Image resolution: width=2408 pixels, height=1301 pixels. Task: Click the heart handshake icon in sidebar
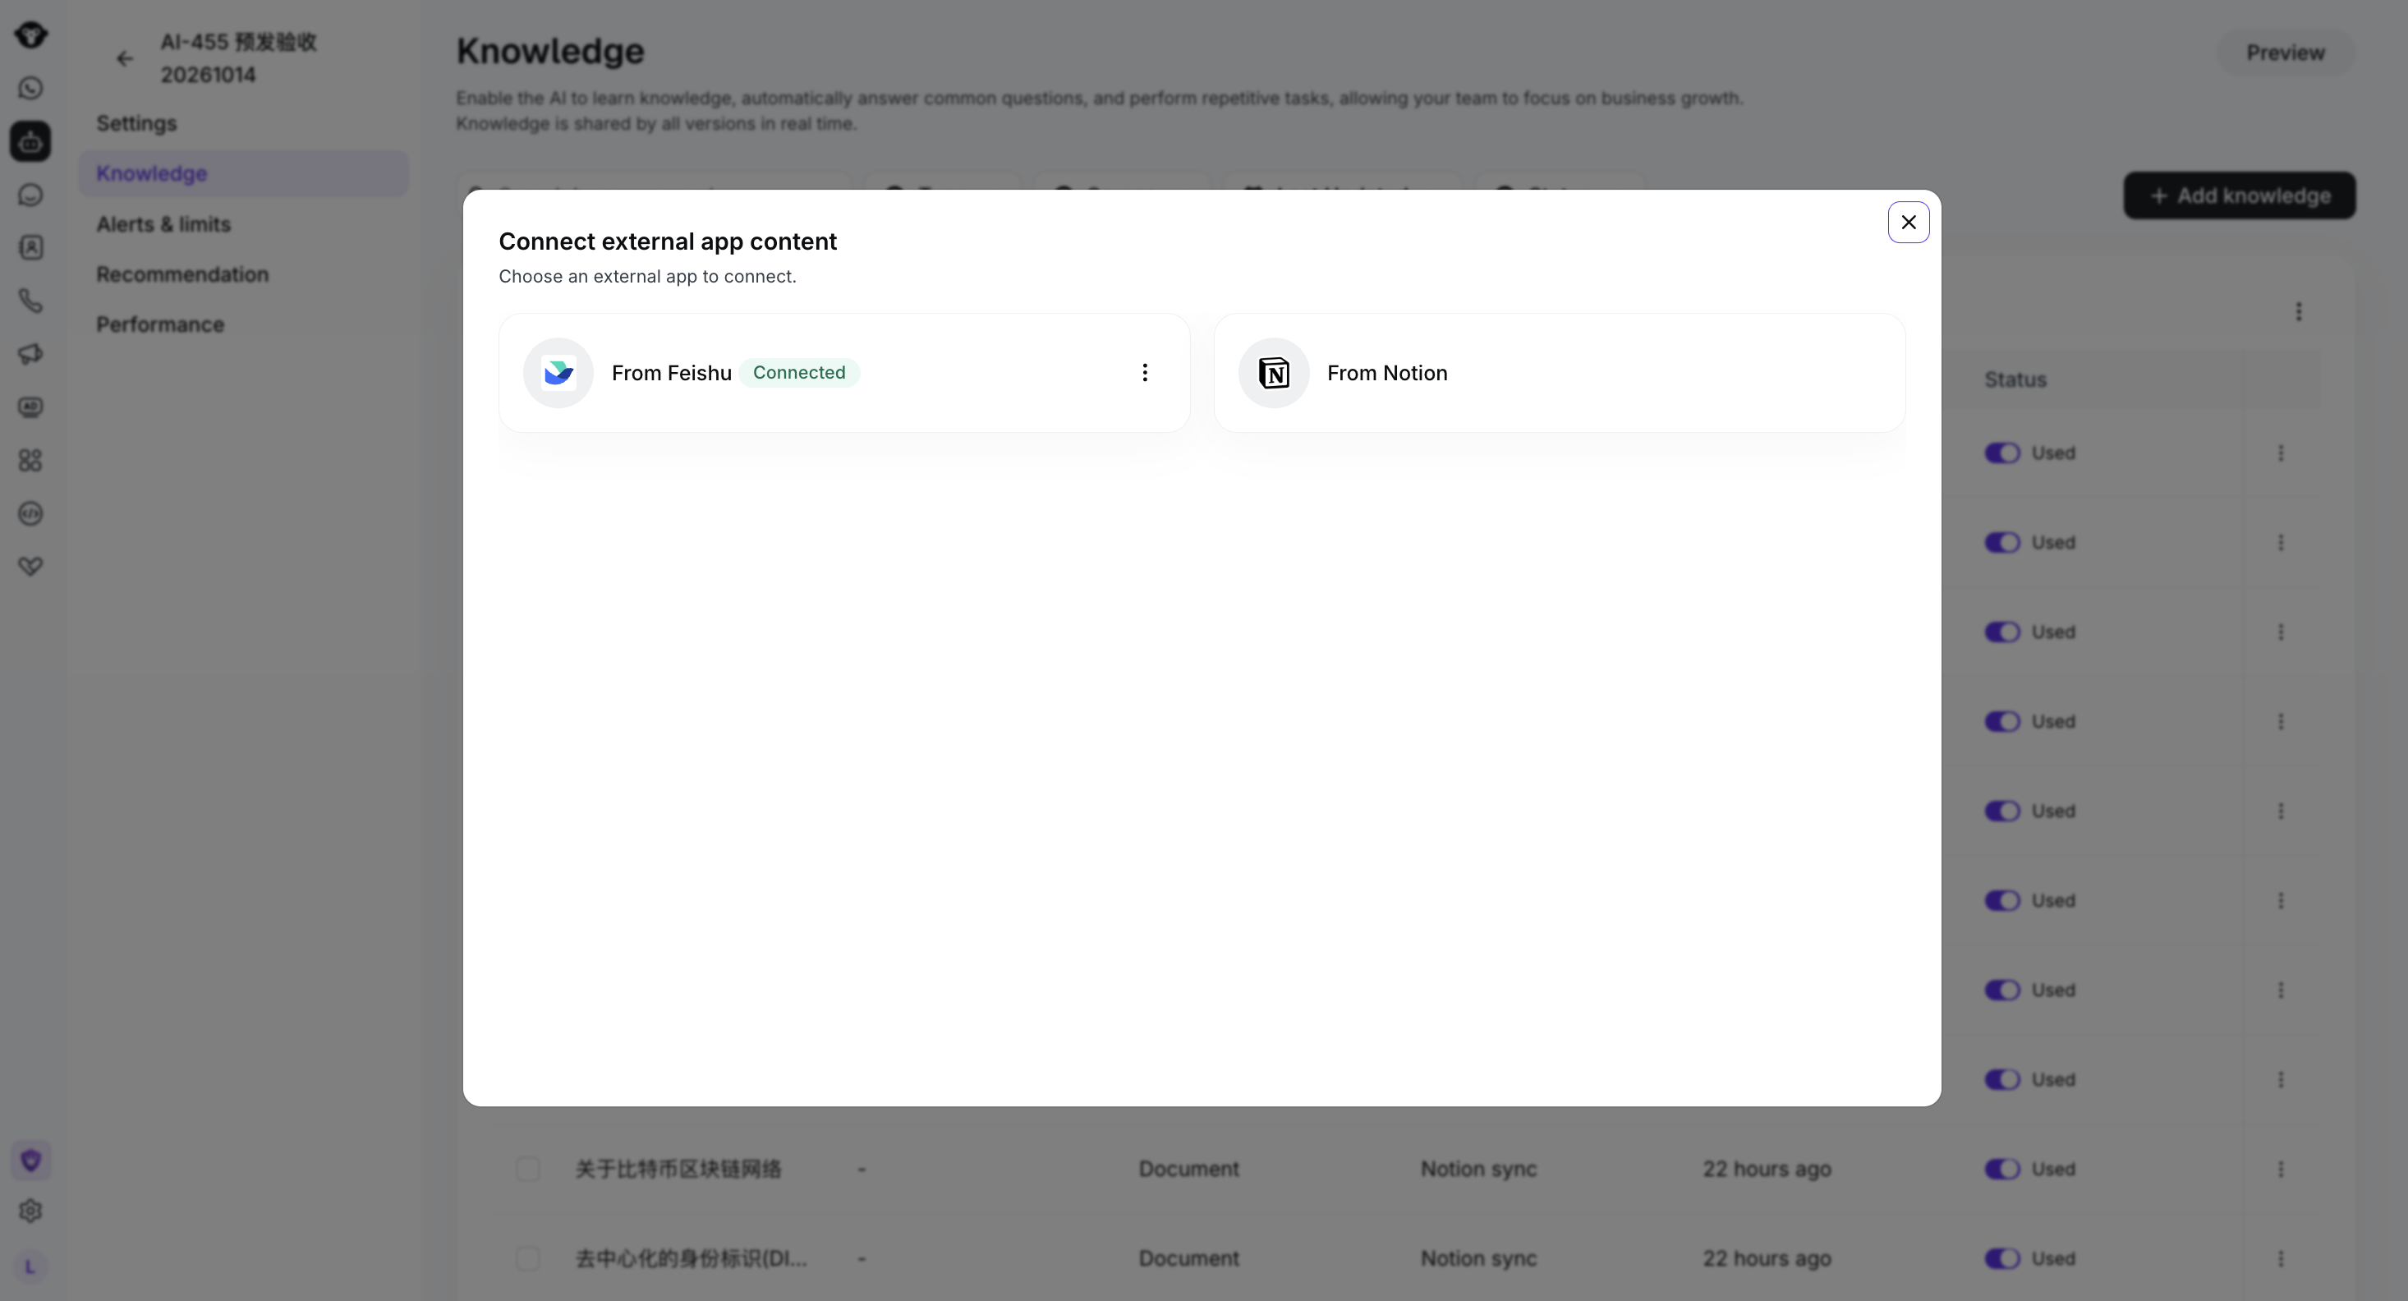coord(31,567)
